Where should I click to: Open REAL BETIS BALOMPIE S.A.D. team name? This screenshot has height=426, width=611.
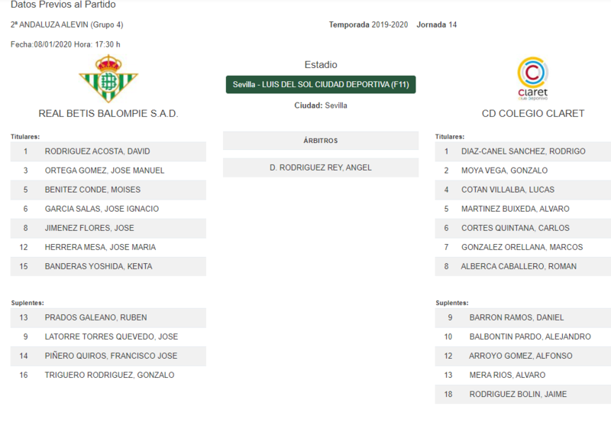(108, 113)
